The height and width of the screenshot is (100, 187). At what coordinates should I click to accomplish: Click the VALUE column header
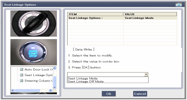tap(150, 14)
